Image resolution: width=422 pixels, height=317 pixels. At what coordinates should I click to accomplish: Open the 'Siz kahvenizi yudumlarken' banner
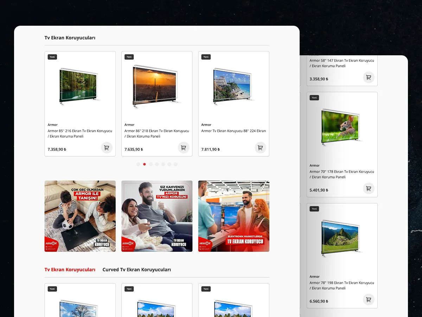click(x=157, y=216)
